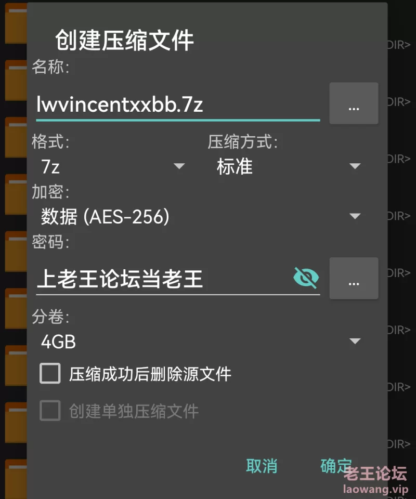Click arrow of the 压缩方式 dropdown

[355, 166]
